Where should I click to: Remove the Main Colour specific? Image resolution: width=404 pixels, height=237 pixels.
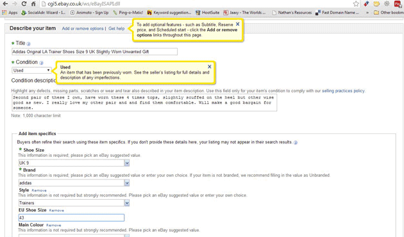(x=54, y=225)
